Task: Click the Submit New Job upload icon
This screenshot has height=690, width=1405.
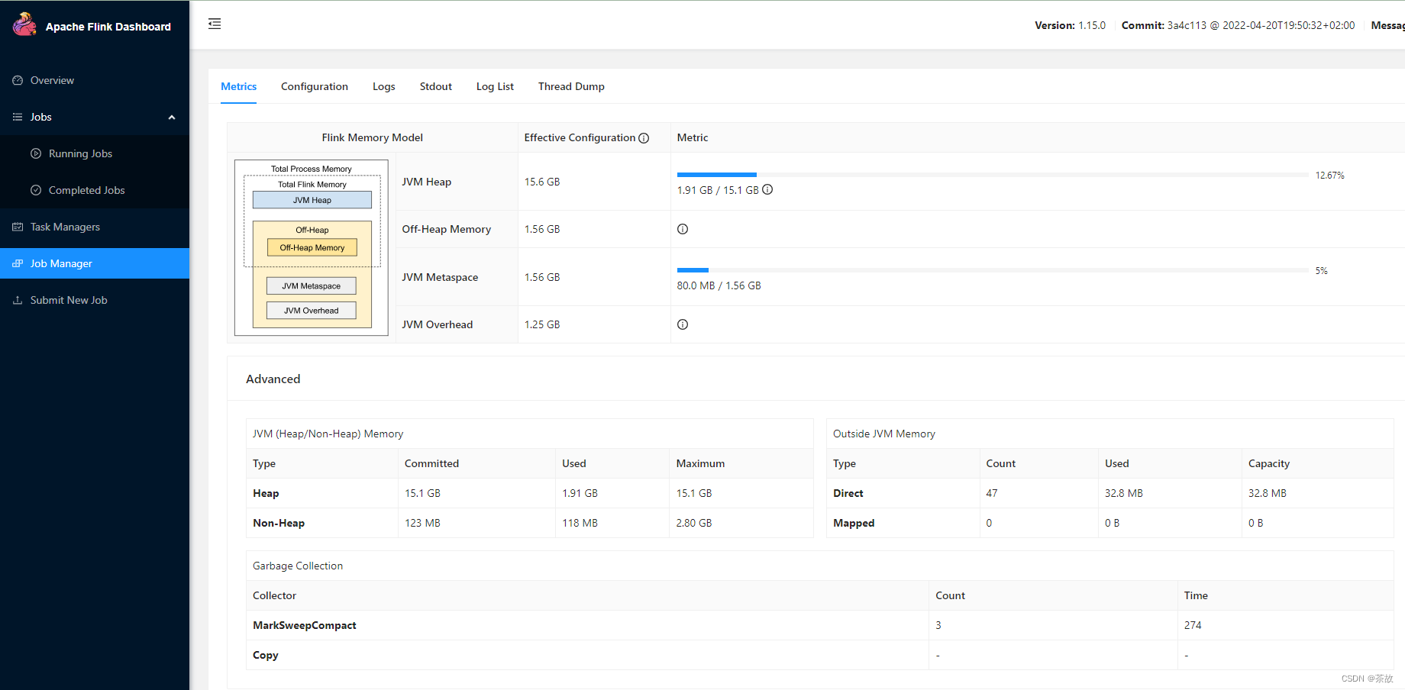Action: (18, 300)
